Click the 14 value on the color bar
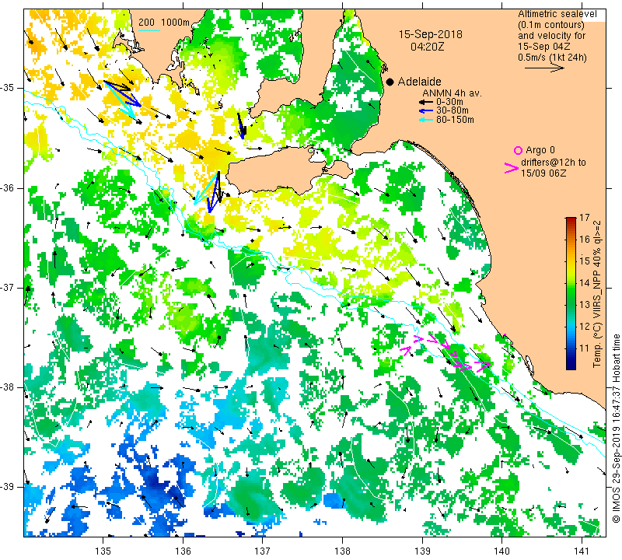622x560 pixels. 585,283
